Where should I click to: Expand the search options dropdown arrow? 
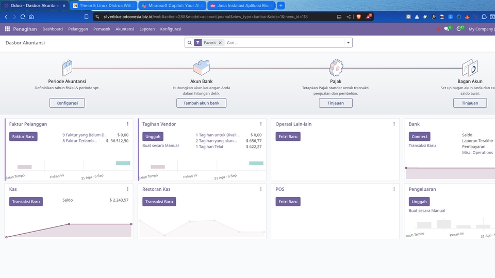[348, 43]
